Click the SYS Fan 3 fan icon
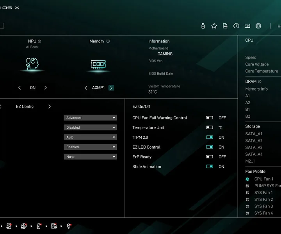Screen dimensions: 281x234 (x=247, y=206)
